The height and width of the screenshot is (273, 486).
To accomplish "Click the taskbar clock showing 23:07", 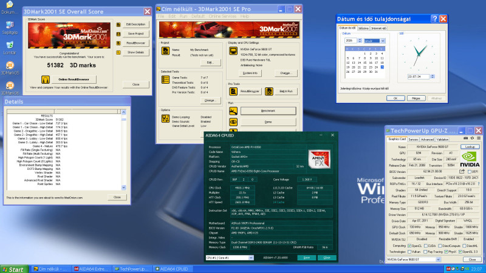I will point(477,269).
